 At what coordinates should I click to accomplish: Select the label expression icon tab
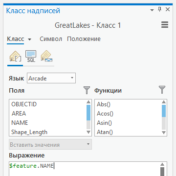click(x=15, y=57)
